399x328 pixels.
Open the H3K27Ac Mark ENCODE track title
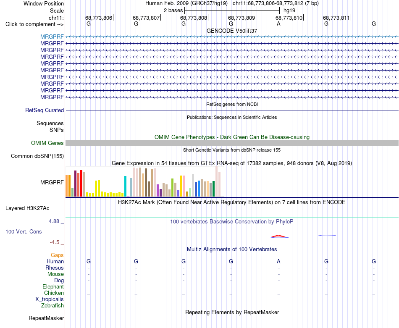(x=232, y=202)
